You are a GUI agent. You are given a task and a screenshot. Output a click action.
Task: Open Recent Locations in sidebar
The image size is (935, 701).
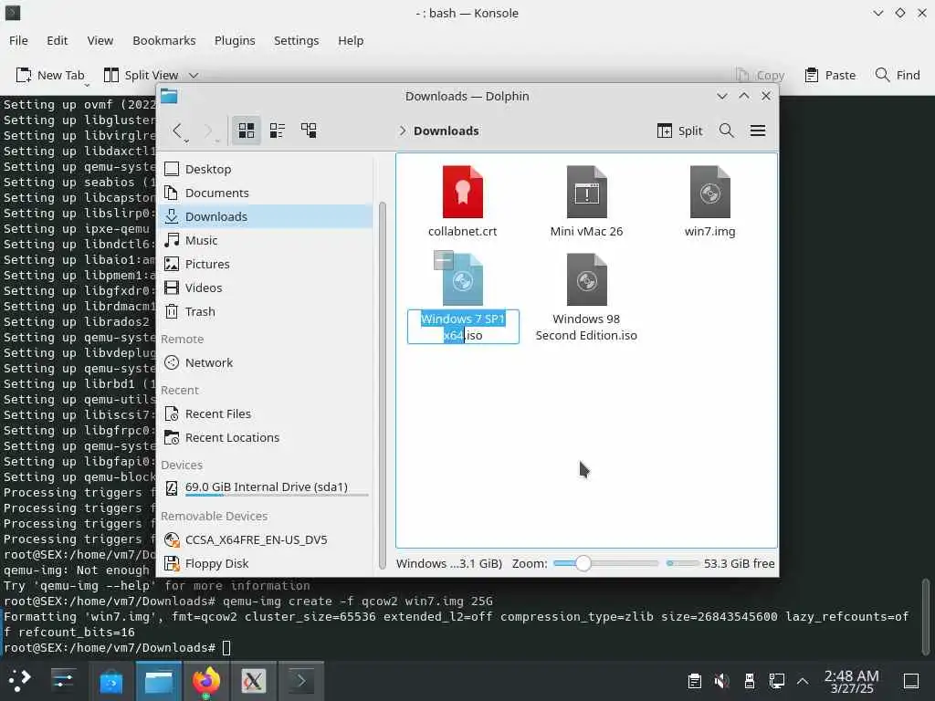point(266,438)
